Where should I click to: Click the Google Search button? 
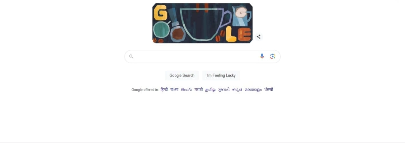(x=182, y=75)
